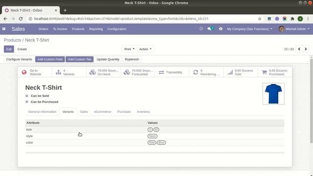The height and width of the screenshot is (176, 313).
Task: Open Traceability stat button
Action: [172, 72]
